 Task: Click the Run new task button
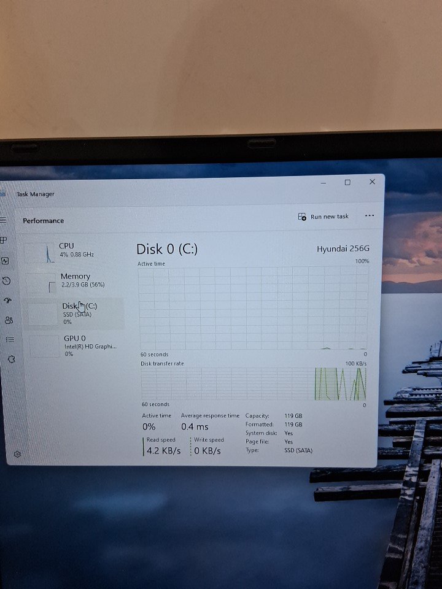pos(324,217)
